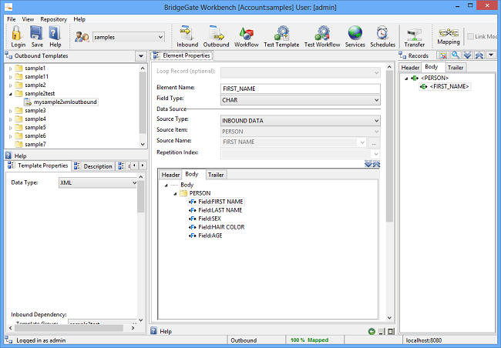
Task: Switch to source Trailer tab
Action: (216, 175)
